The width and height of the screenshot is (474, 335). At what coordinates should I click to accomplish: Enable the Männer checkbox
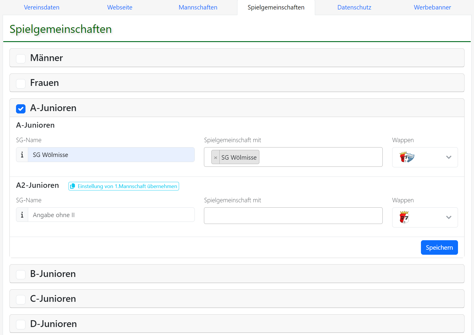(x=21, y=58)
